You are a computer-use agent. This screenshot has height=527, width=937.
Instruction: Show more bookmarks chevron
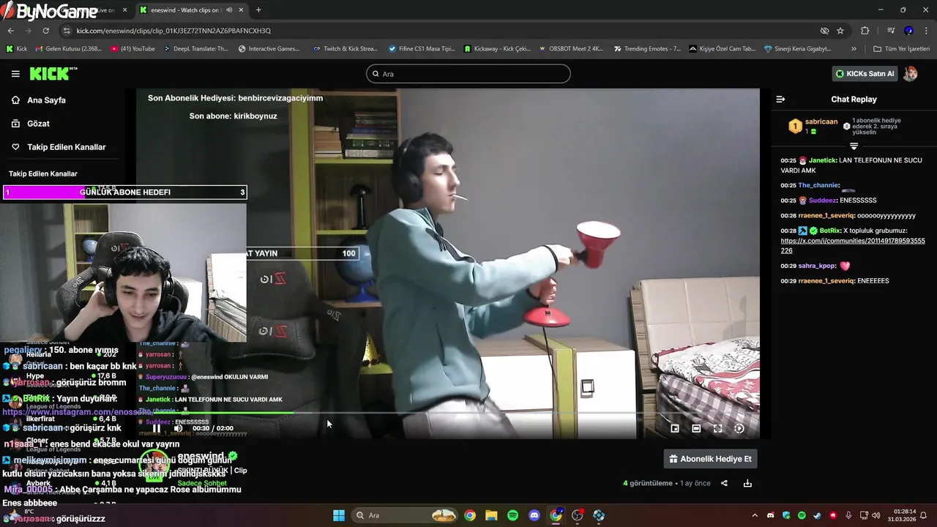(x=854, y=49)
